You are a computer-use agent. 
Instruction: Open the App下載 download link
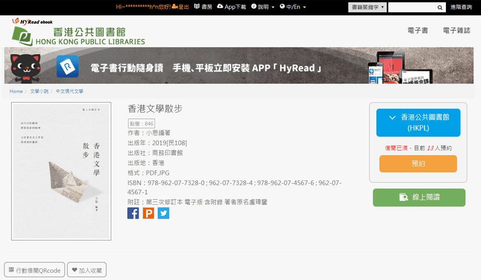click(231, 7)
